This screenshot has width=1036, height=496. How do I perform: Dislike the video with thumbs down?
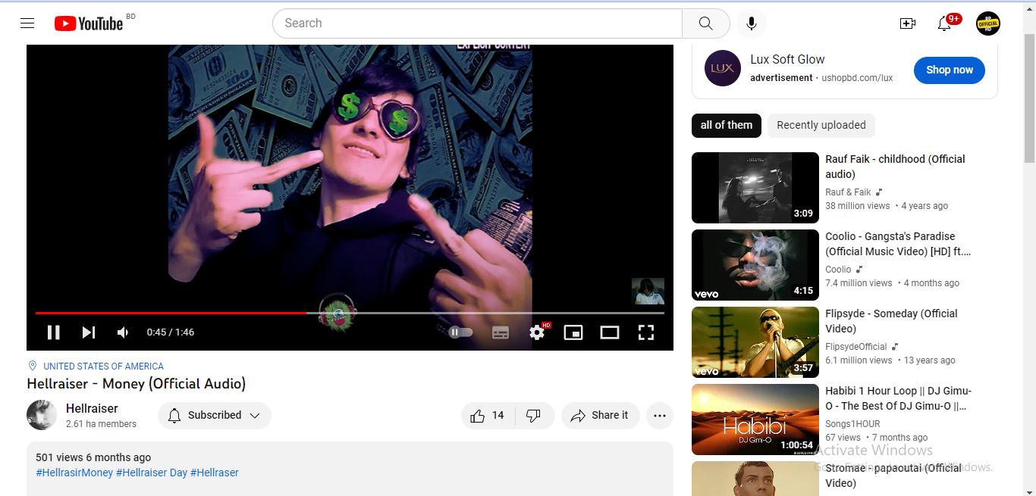click(534, 416)
